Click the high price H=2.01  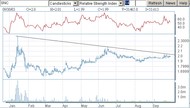[x=56, y=9]
